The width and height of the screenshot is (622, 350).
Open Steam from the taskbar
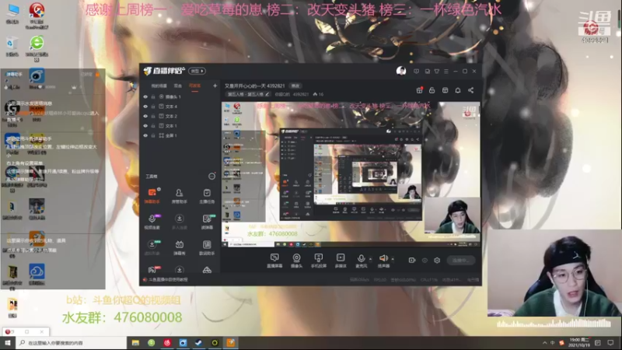coord(199,342)
